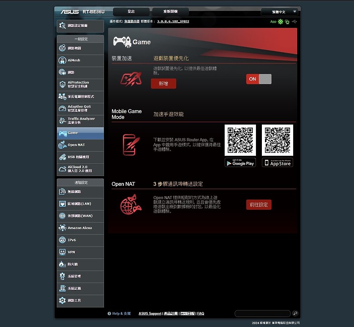Open AiProtection 智慧安全防護 page
Image resolution: width=354 pixels, height=327 pixels.
(80, 84)
